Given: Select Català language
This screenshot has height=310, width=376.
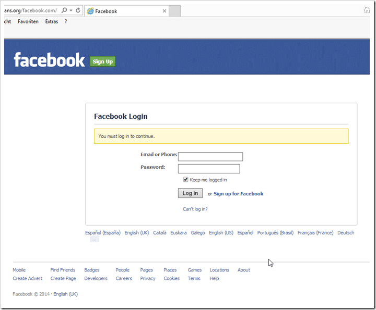Looking at the screenshot, I should [160, 233].
